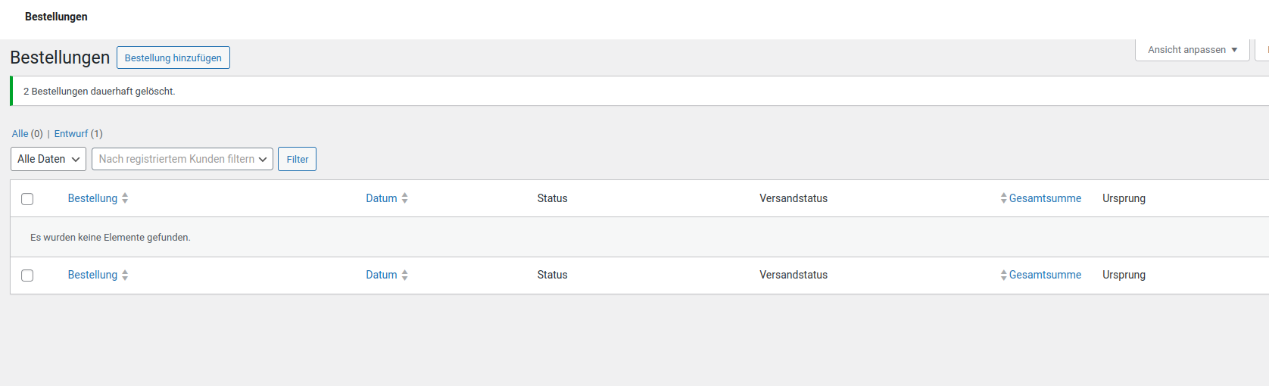Show the Alle orders view
Screen dimensions: 1269x386
click(x=20, y=134)
